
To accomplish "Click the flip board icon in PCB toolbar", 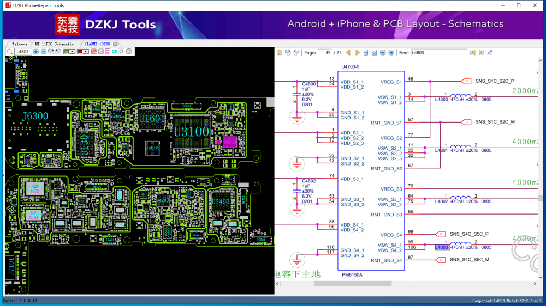I will coord(58,51).
